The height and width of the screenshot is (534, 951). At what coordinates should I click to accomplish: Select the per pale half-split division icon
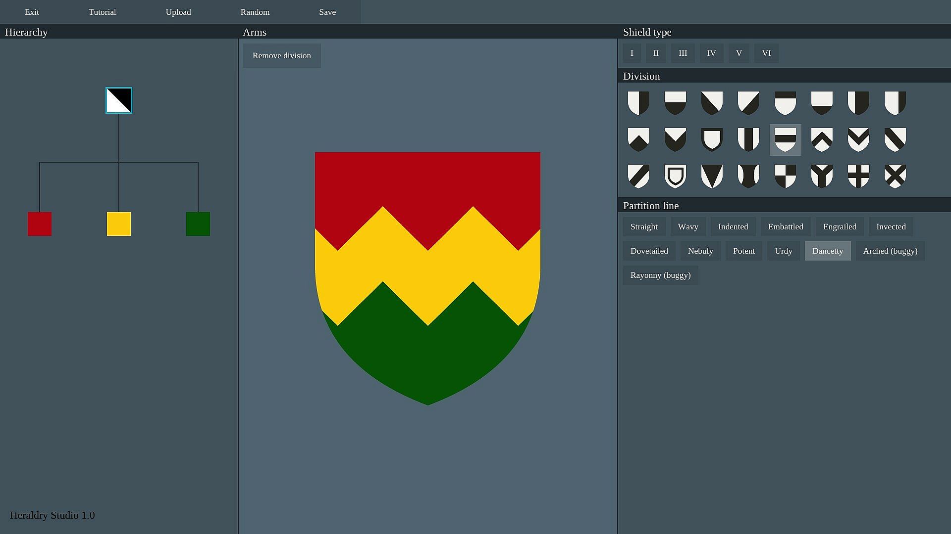click(638, 103)
